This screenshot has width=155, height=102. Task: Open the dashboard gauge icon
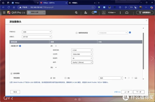point(127,13)
